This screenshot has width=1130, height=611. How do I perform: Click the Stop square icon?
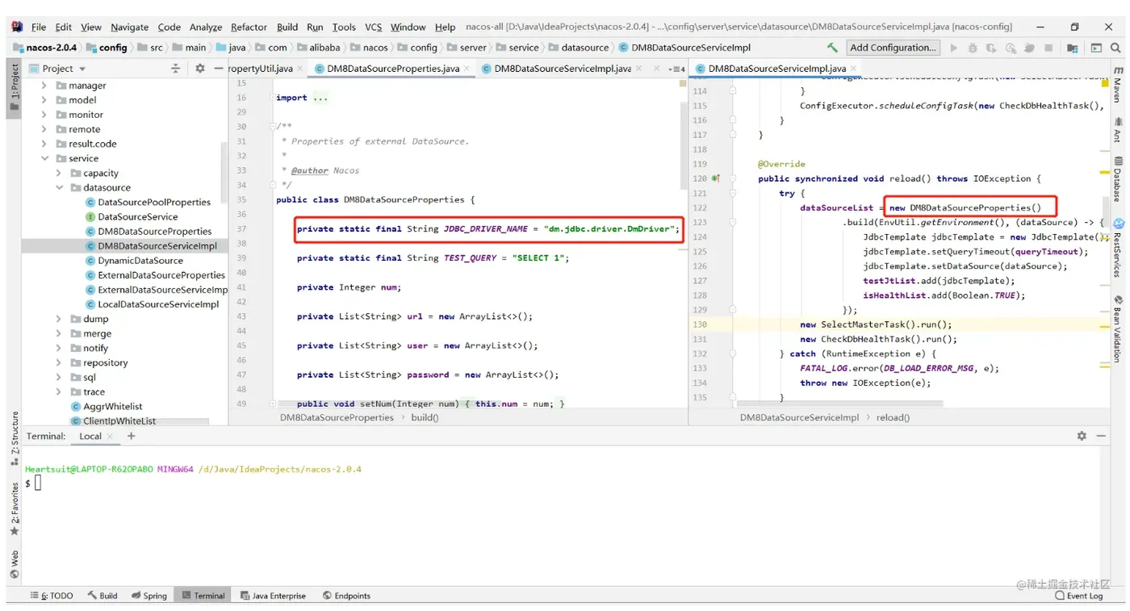[1048, 48]
